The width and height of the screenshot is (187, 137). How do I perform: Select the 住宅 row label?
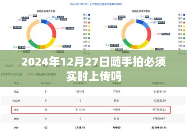[16, 110]
